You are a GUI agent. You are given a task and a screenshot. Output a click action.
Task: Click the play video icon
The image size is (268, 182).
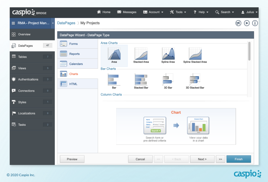pyautogui.click(x=247, y=23)
